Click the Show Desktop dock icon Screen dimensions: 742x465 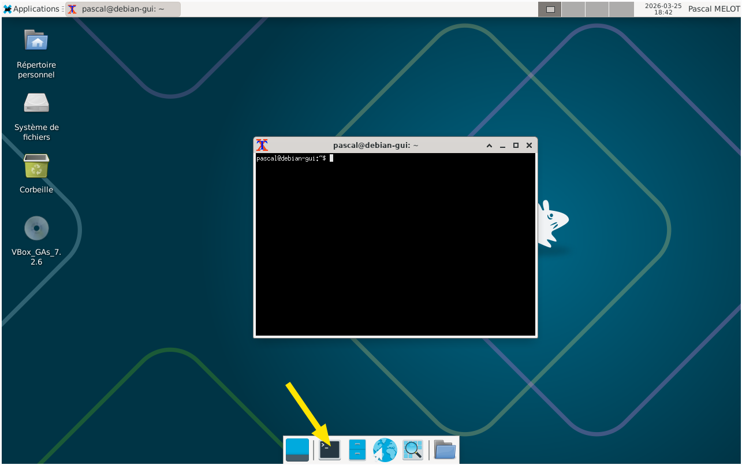point(297,449)
